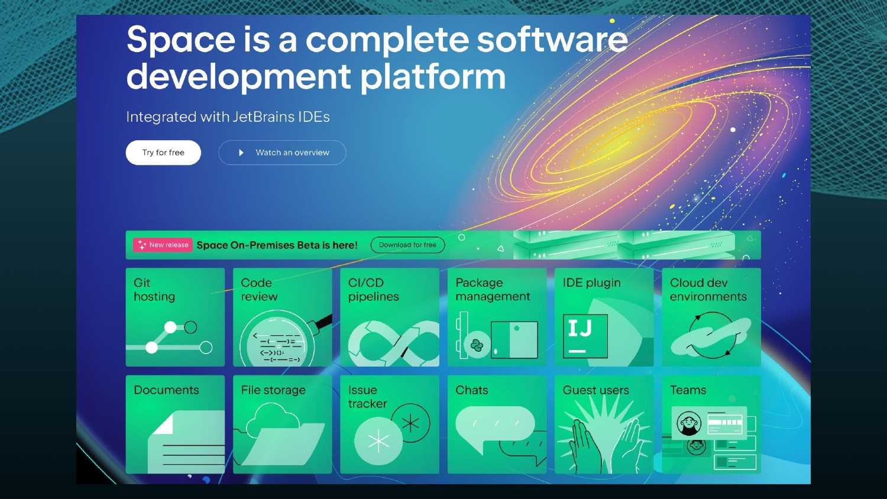Screen dimensions: 887x499
Task: Click the Package management boxes icon
Action: 497,336
